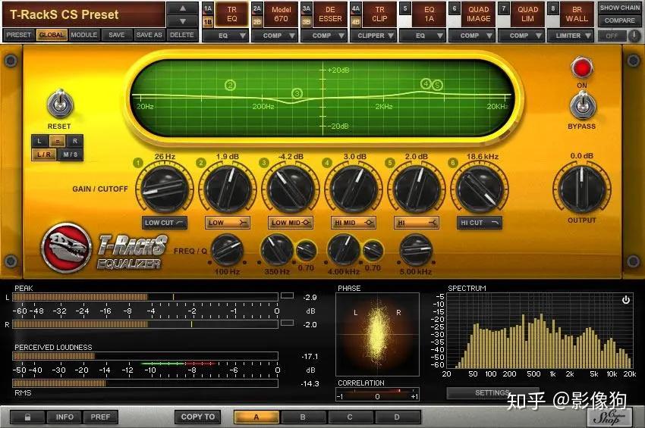This screenshot has height=428, width=645.
Task: Click the COPY TO button
Action: pos(198,417)
